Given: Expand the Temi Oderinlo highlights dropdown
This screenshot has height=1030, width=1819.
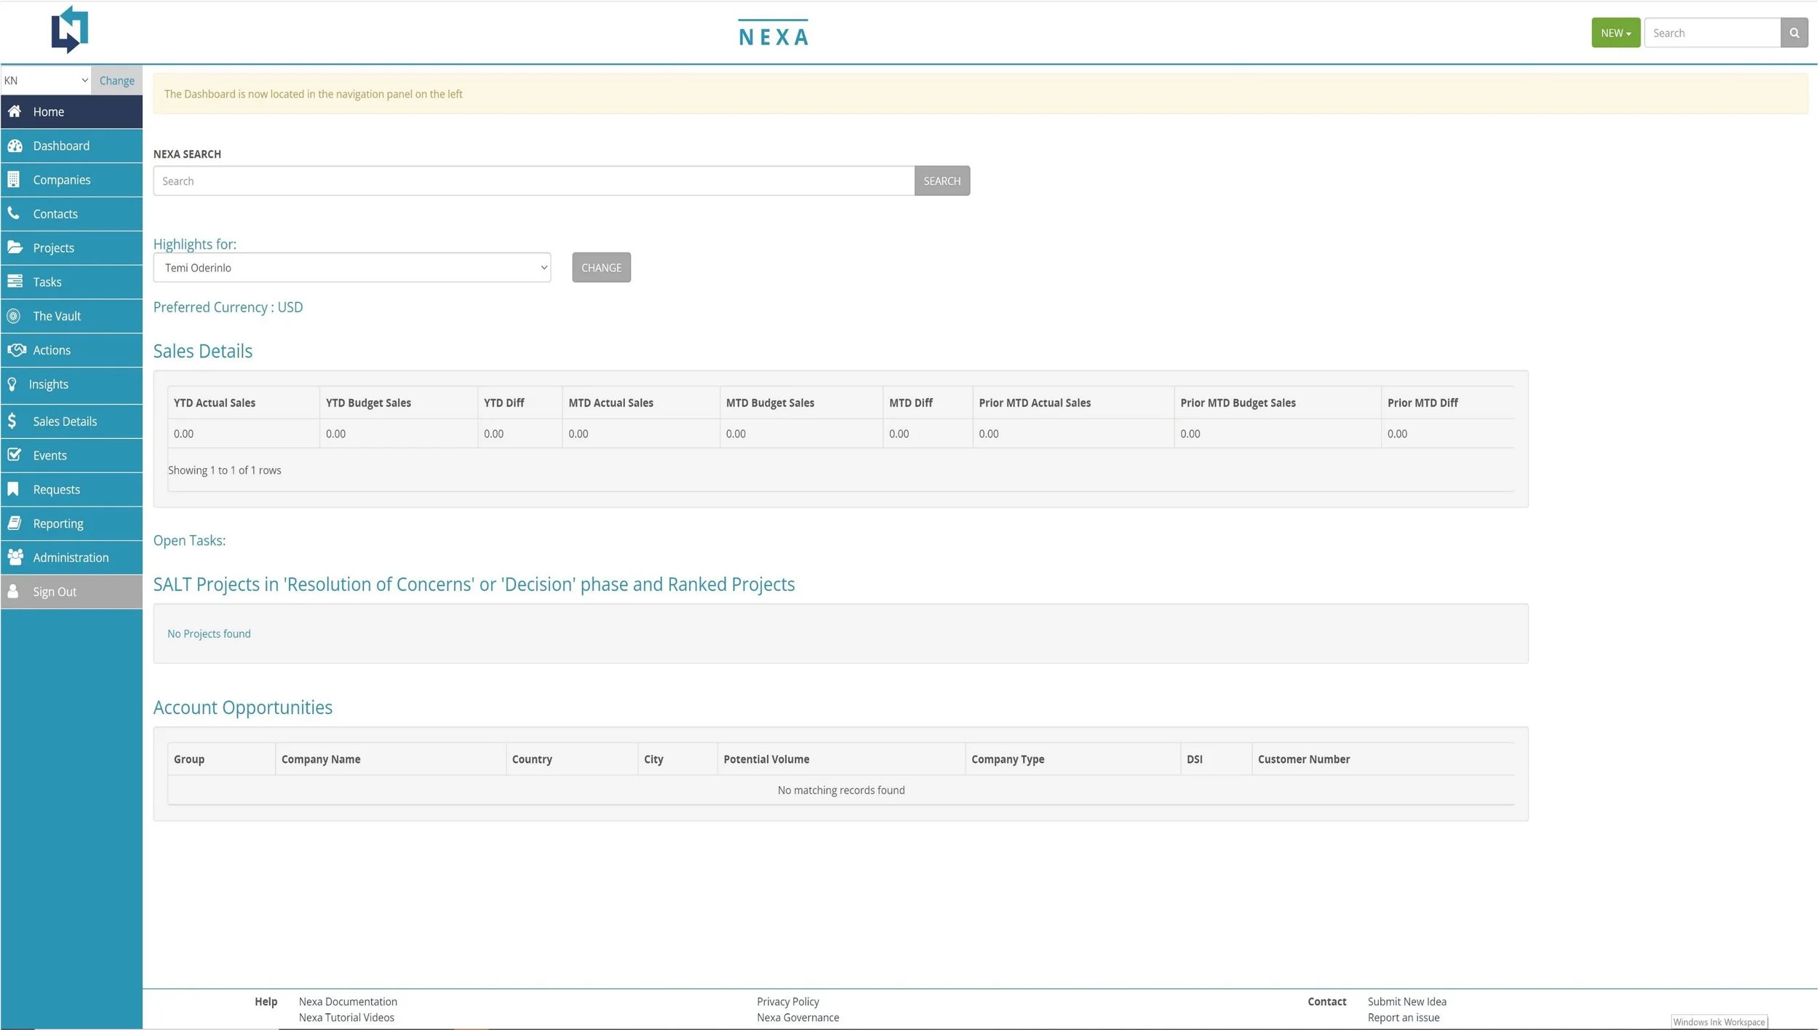Looking at the screenshot, I should [351, 268].
